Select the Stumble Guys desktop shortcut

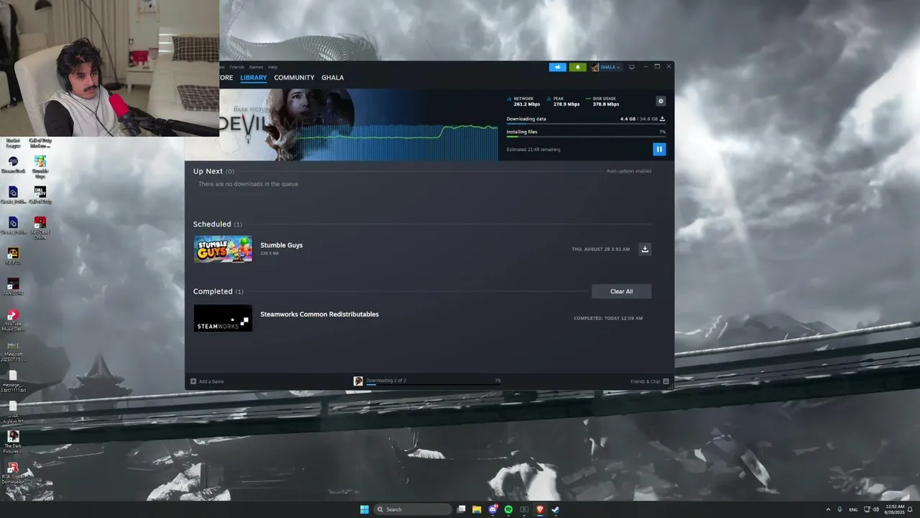[x=40, y=167]
